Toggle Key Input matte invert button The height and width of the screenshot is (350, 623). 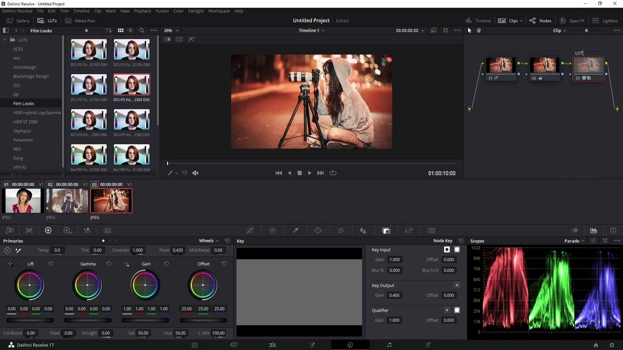pyautogui.click(x=447, y=250)
